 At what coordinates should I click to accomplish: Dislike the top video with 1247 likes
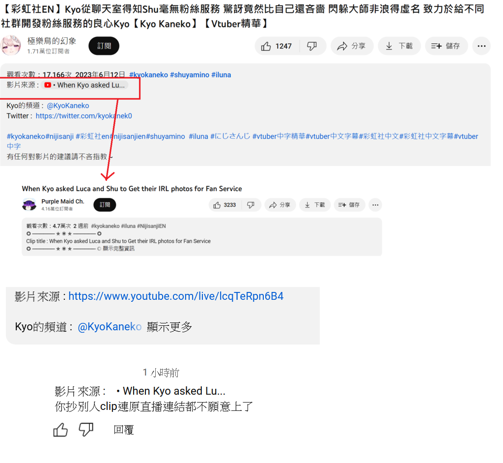tap(312, 46)
